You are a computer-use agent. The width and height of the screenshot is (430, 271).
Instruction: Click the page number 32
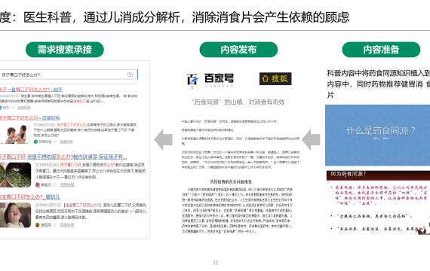[x=215, y=263]
